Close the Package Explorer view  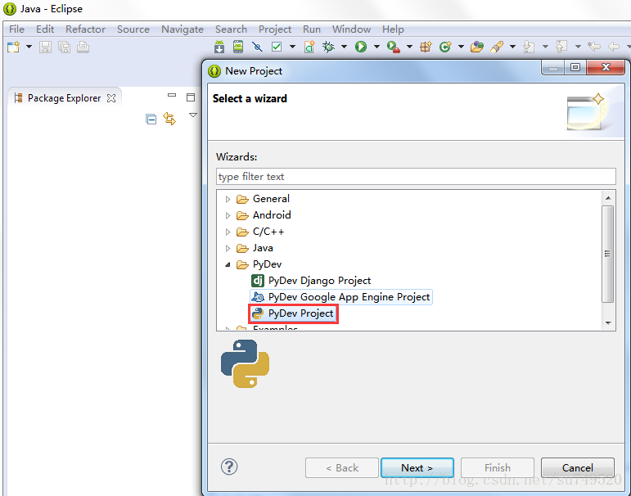point(111,98)
